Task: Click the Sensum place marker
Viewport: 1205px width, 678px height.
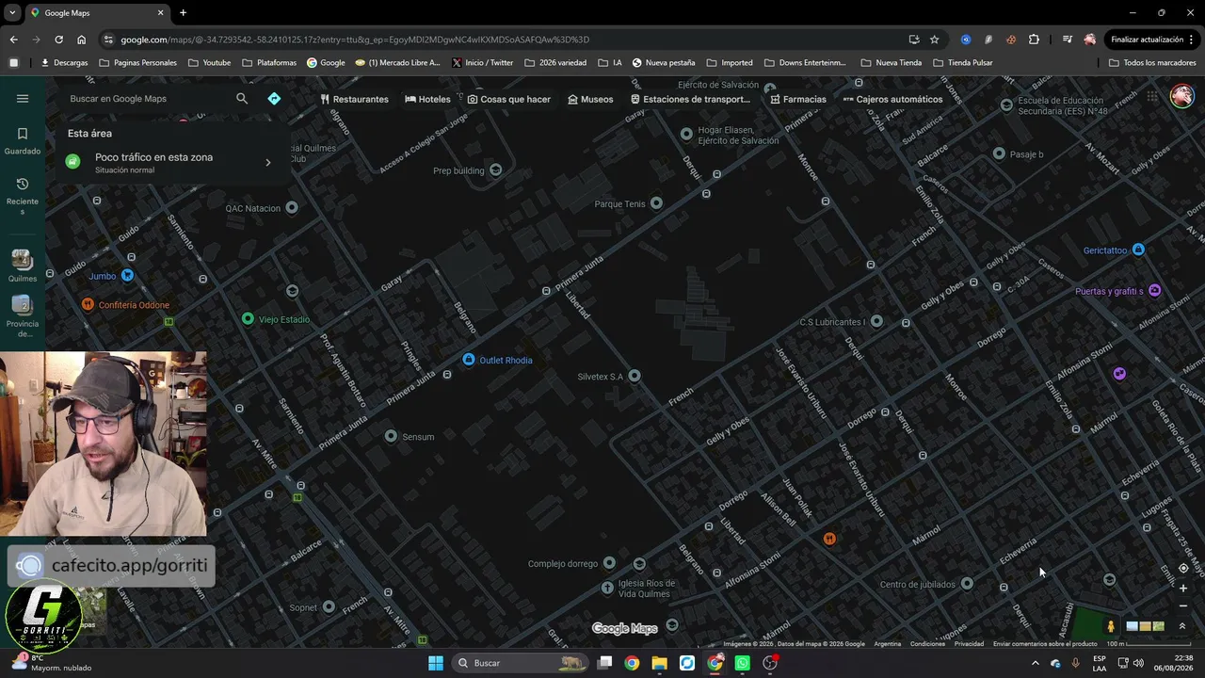Action: point(392,436)
